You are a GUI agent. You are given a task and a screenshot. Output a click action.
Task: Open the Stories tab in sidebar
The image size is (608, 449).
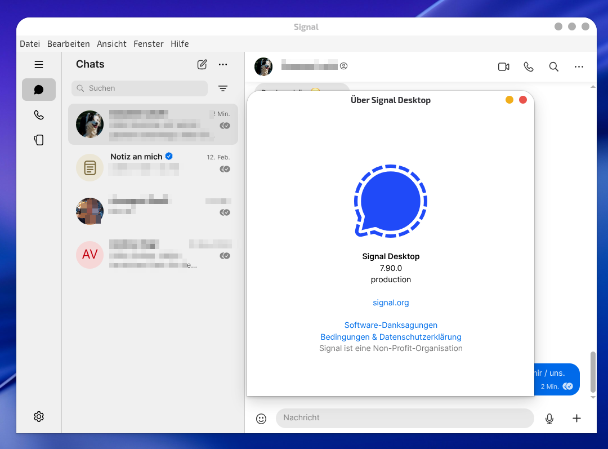(x=39, y=140)
